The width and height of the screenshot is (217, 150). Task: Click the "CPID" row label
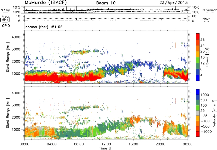(x=6, y=26)
